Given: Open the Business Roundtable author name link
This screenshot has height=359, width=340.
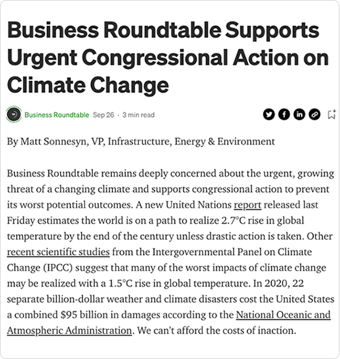Looking at the screenshot, I should 57,115.
